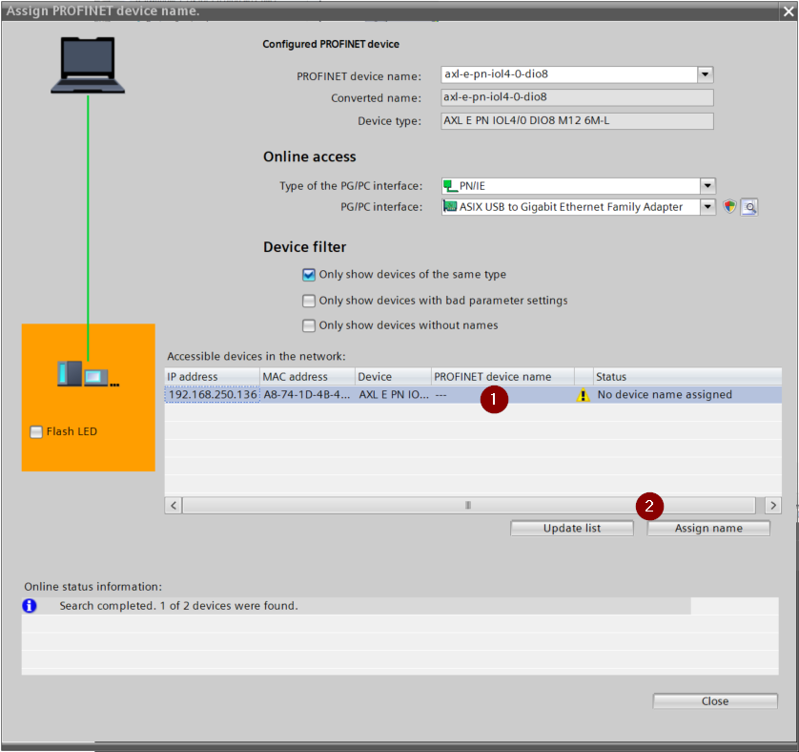Click the yellow warning icon in device row
The height and width of the screenshot is (752, 799).
pyautogui.click(x=583, y=395)
